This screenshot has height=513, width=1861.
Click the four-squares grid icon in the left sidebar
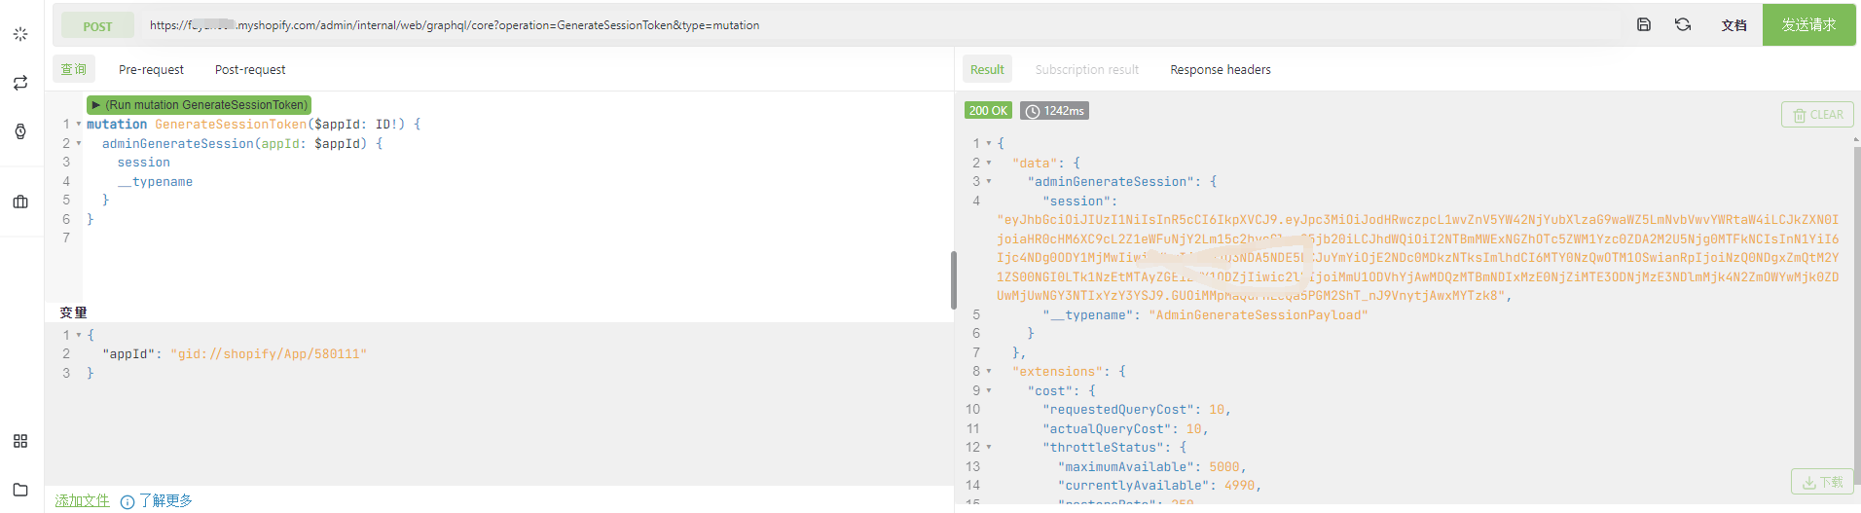20,441
